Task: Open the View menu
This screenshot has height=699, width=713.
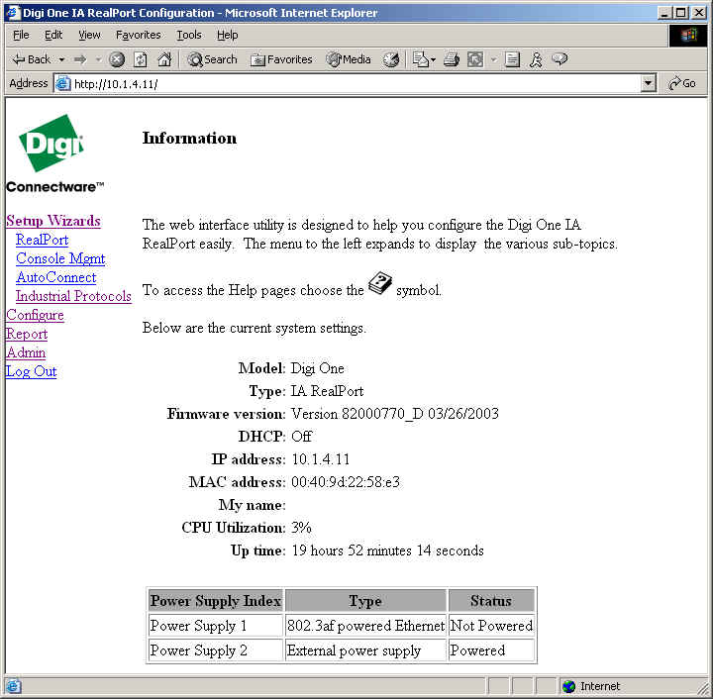Action: pyautogui.click(x=89, y=35)
